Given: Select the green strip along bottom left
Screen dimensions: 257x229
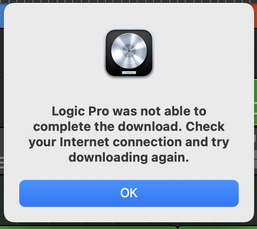Looking at the screenshot, I should [89, 228].
